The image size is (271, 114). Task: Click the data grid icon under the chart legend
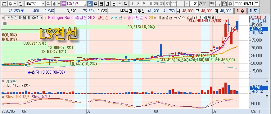coord(5,23)
